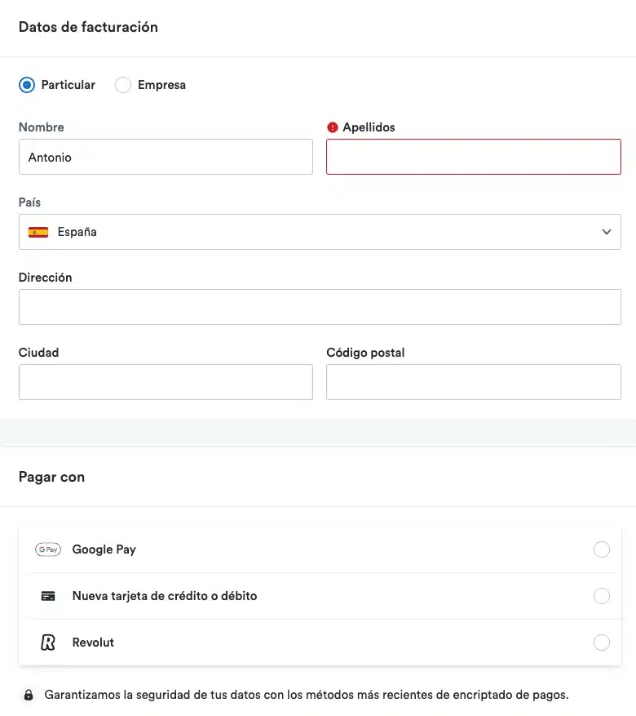The height and width of the screenshot is (716, 636).
Task: Click the Revolut R icon
Action: click(x=47, y=642)
